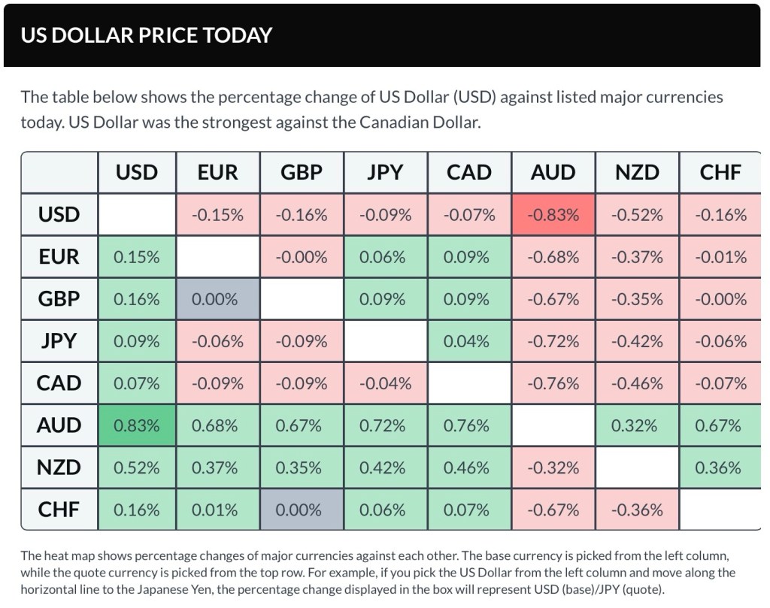770x608 pixels.
Task: Select the GBP row label
Action: click(x=59, y=299)
